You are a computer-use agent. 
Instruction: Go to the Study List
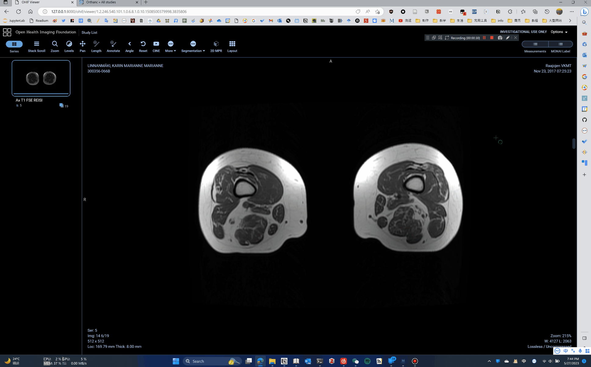click(x=89, y=32)
